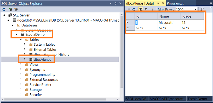Click the Security folder icon

[27, 95]
